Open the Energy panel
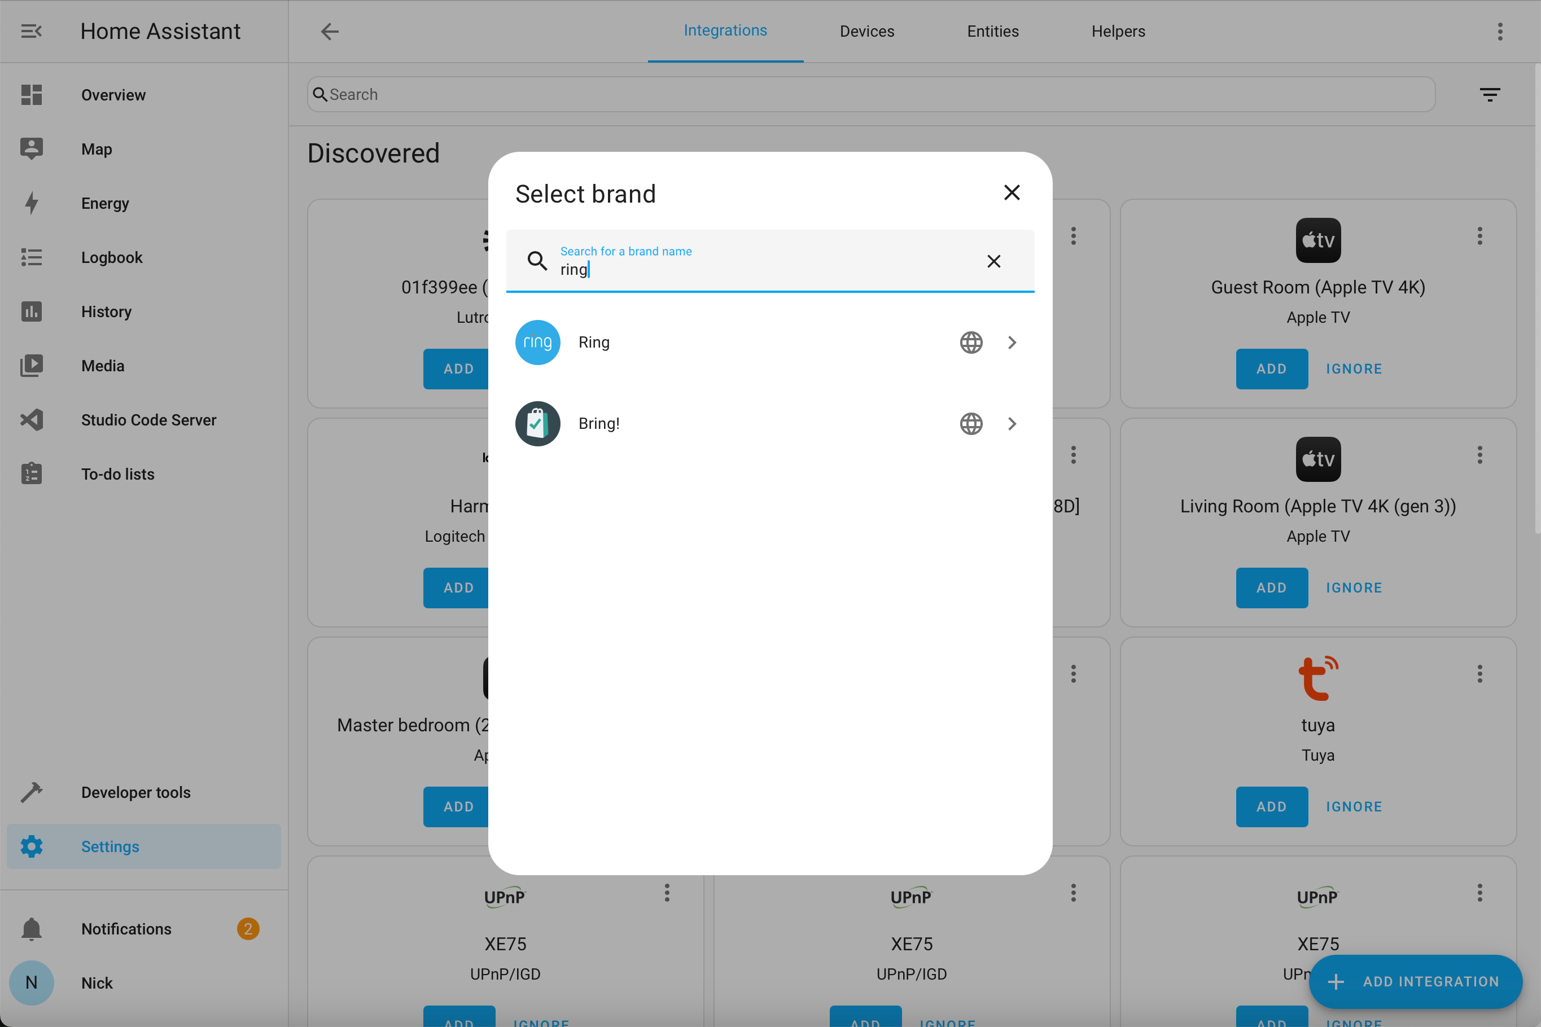This screenshot has height=1027, width=1541. tap(143, 203)
